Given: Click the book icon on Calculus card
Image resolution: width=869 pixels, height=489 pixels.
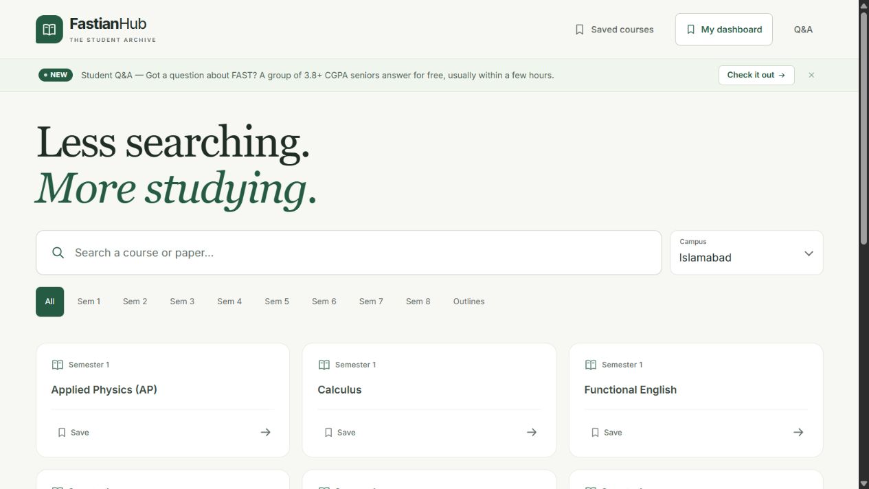Looking at the screenshot, I should point(324,365).
